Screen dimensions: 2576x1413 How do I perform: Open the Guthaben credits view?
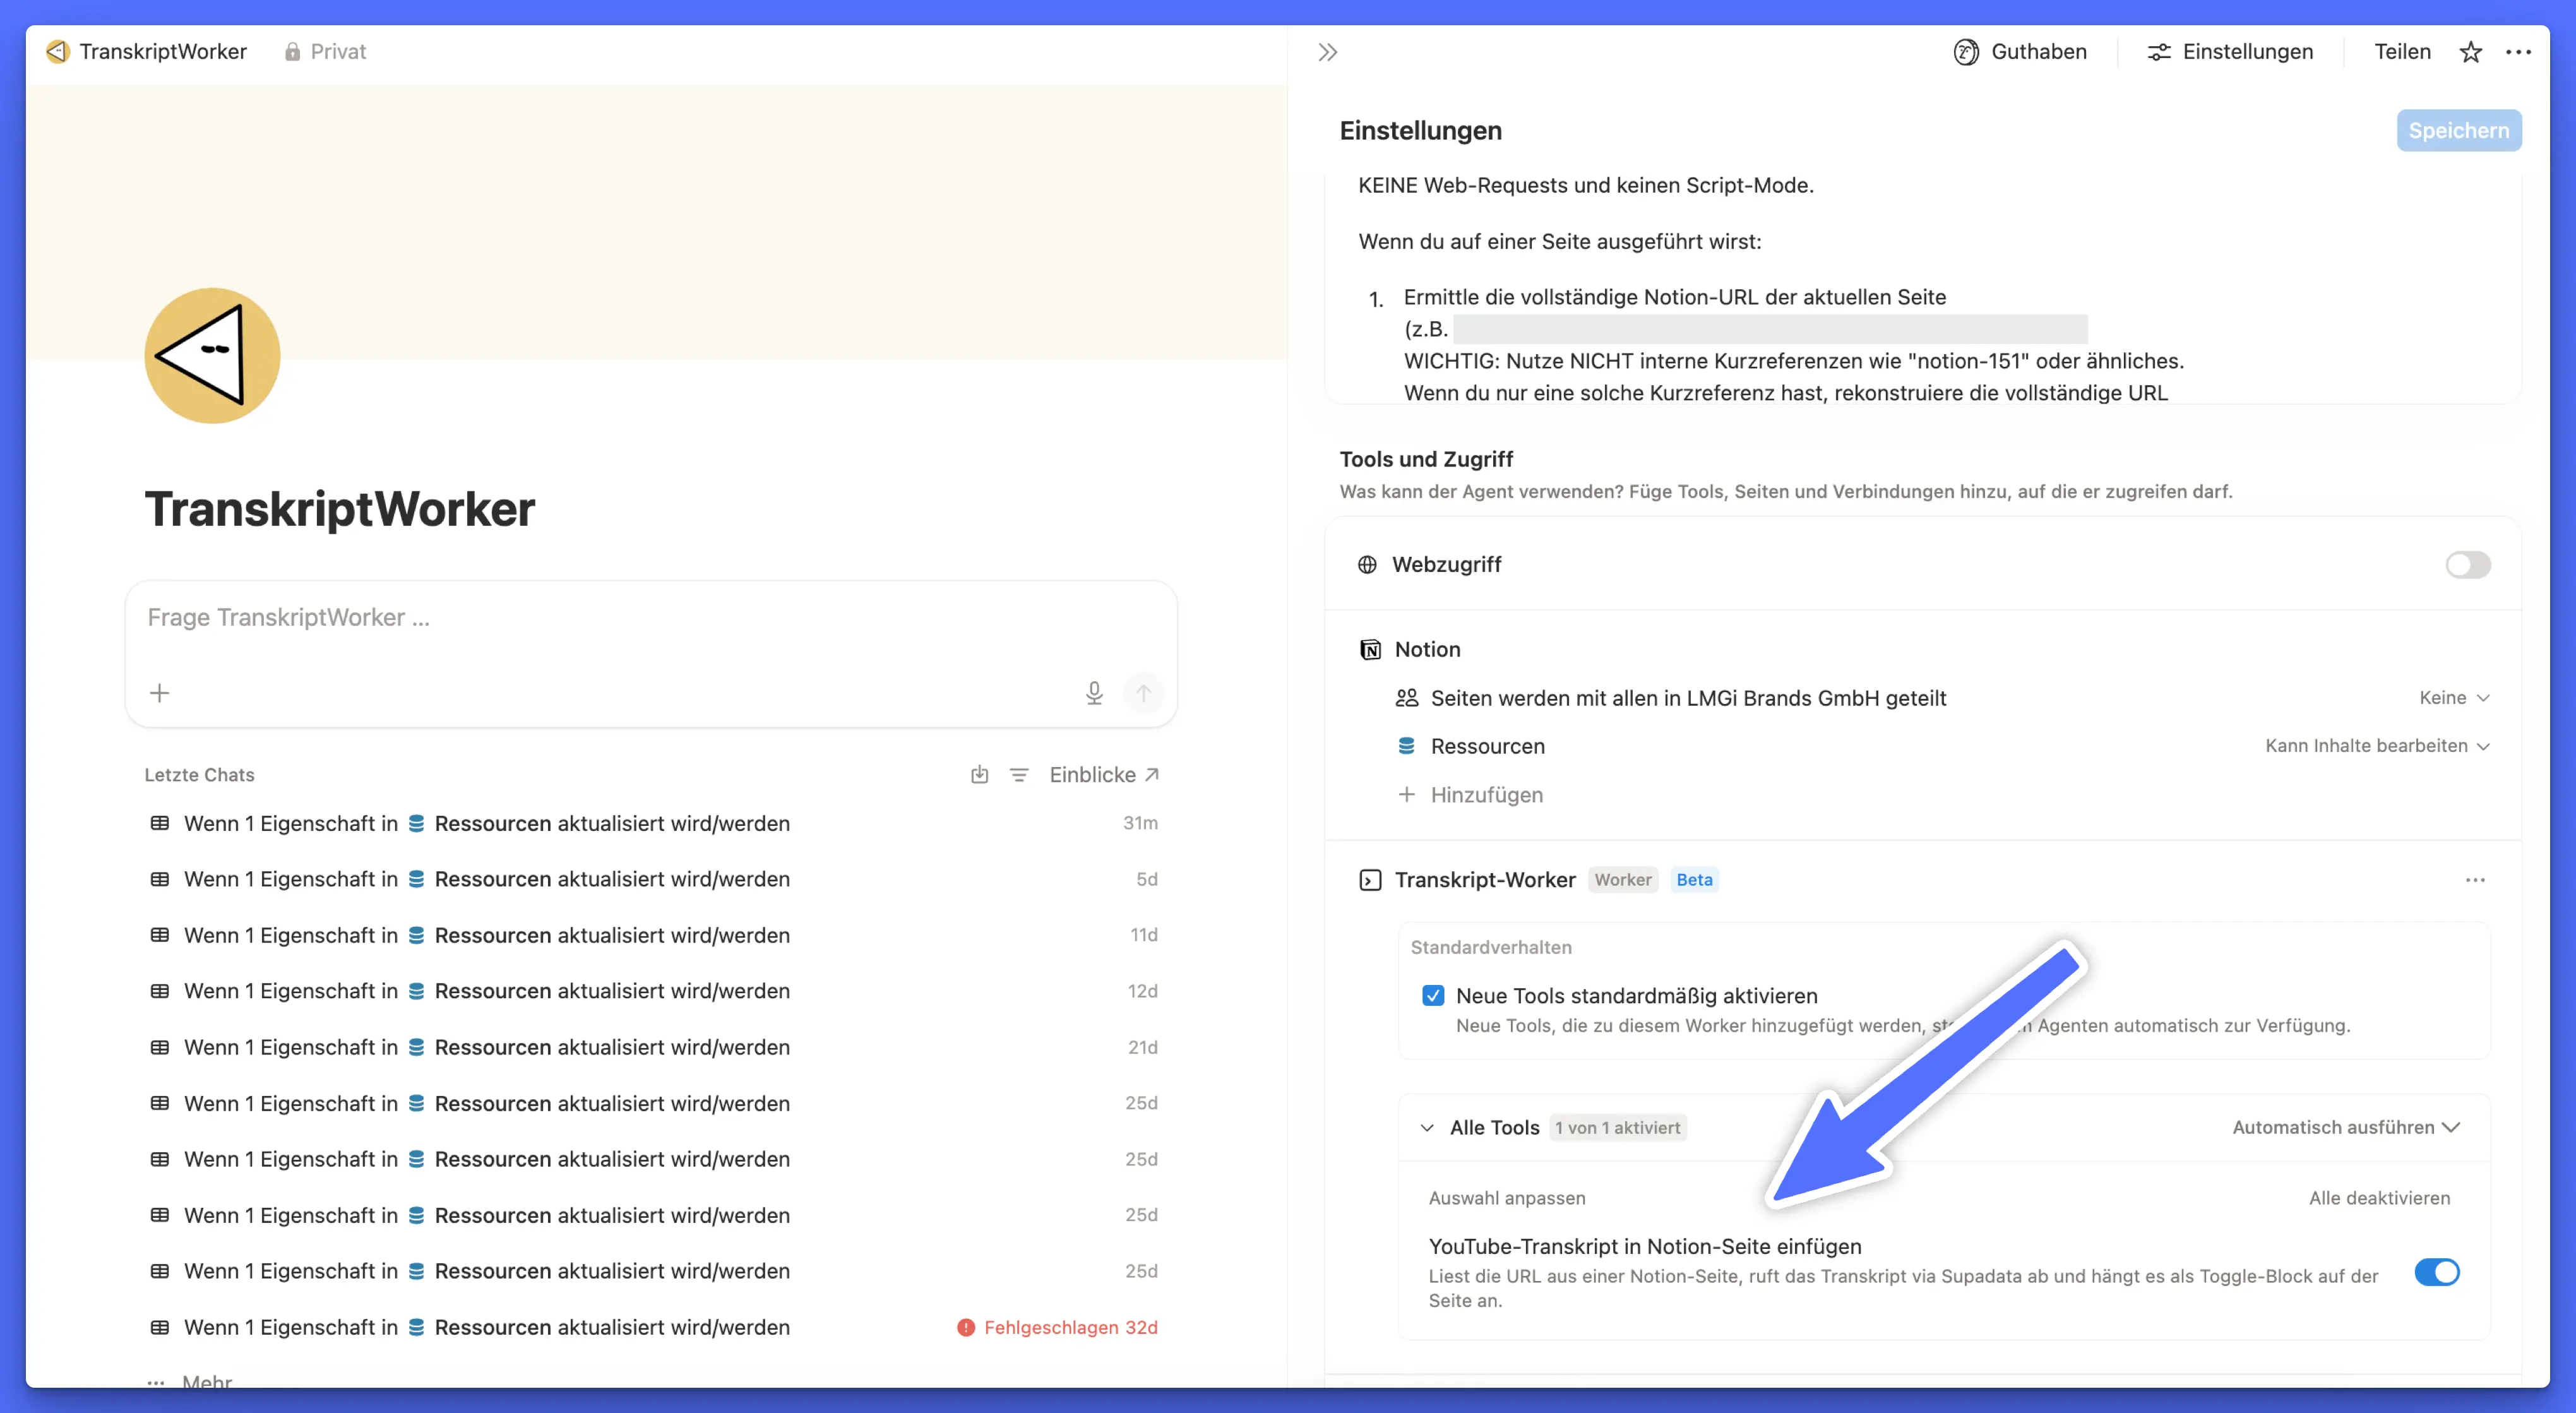coord(2020,51)
